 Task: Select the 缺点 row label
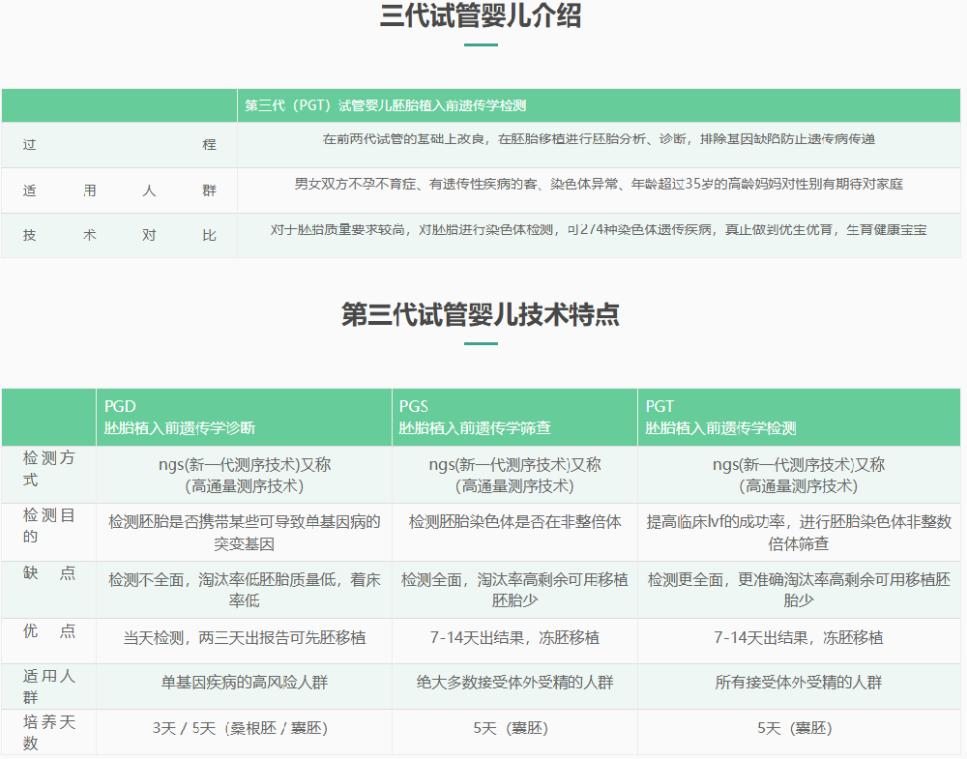48,573
